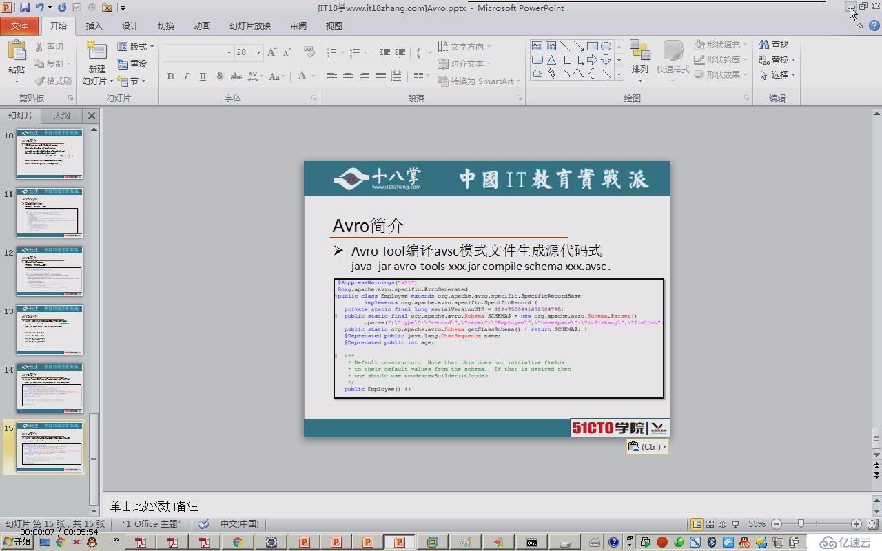
Task: Pick the triangle shape in gallery
Action: click(551, 60)
